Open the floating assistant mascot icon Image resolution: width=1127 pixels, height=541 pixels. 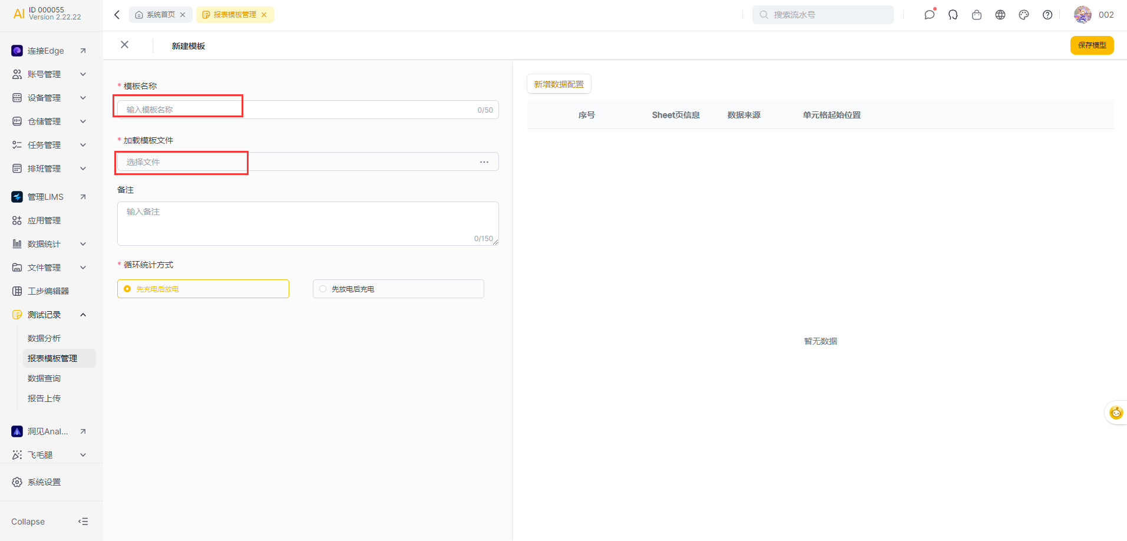point(1116,413)
